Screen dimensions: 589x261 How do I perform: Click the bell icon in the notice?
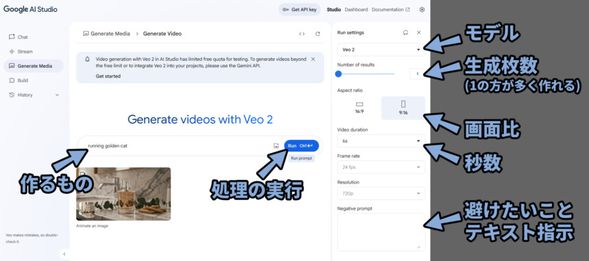click(x=87, y=60)
